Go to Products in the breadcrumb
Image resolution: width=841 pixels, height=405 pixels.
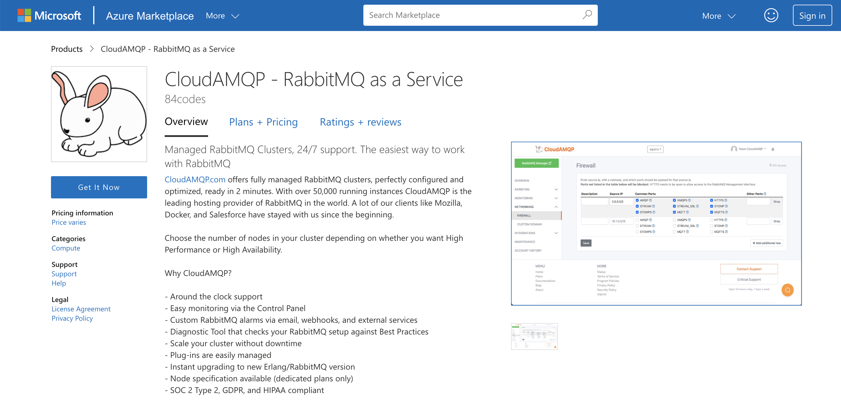(67, 49)
